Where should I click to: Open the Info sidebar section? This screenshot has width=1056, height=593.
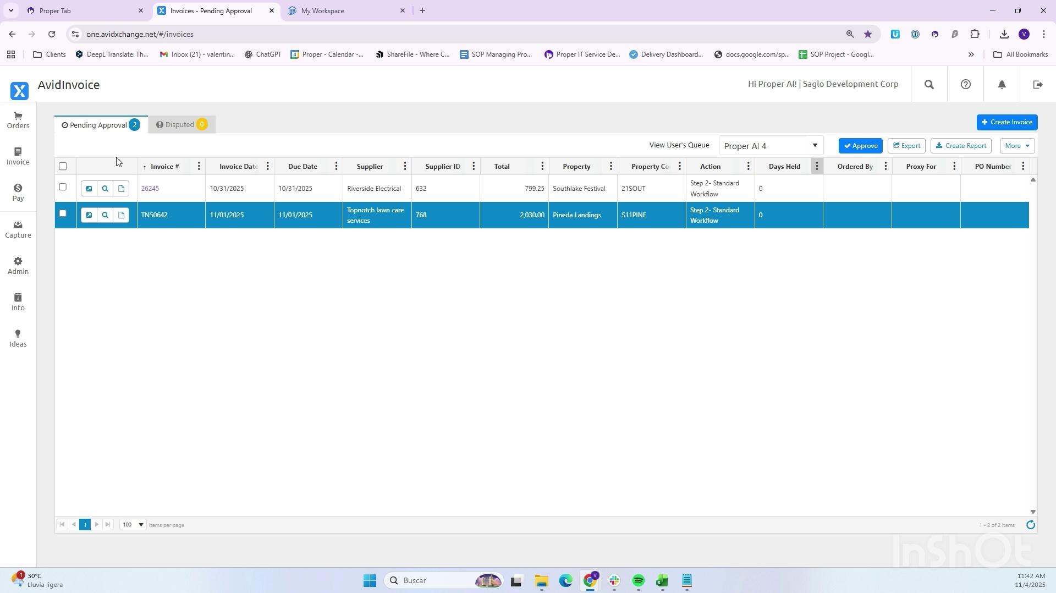click(18, 302)
